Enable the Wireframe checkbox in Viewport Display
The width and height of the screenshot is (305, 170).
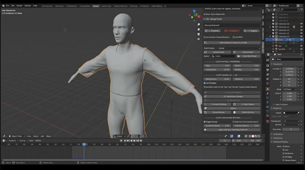coord(283,153)
